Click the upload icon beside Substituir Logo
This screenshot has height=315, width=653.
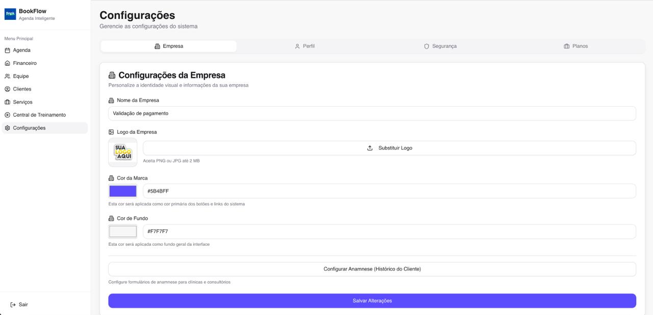click(370, 148)
